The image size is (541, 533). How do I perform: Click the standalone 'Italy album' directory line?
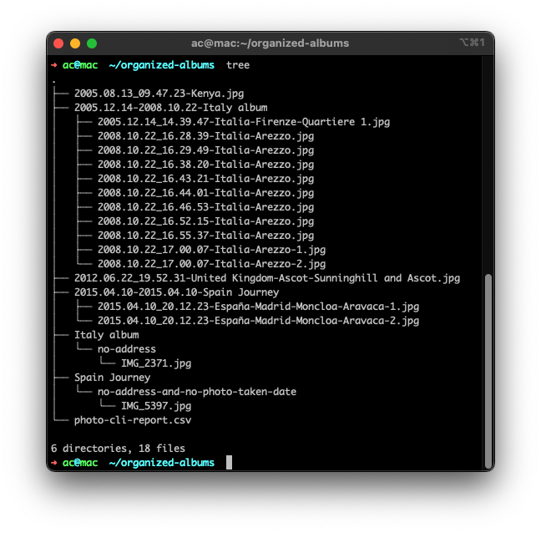107,335
